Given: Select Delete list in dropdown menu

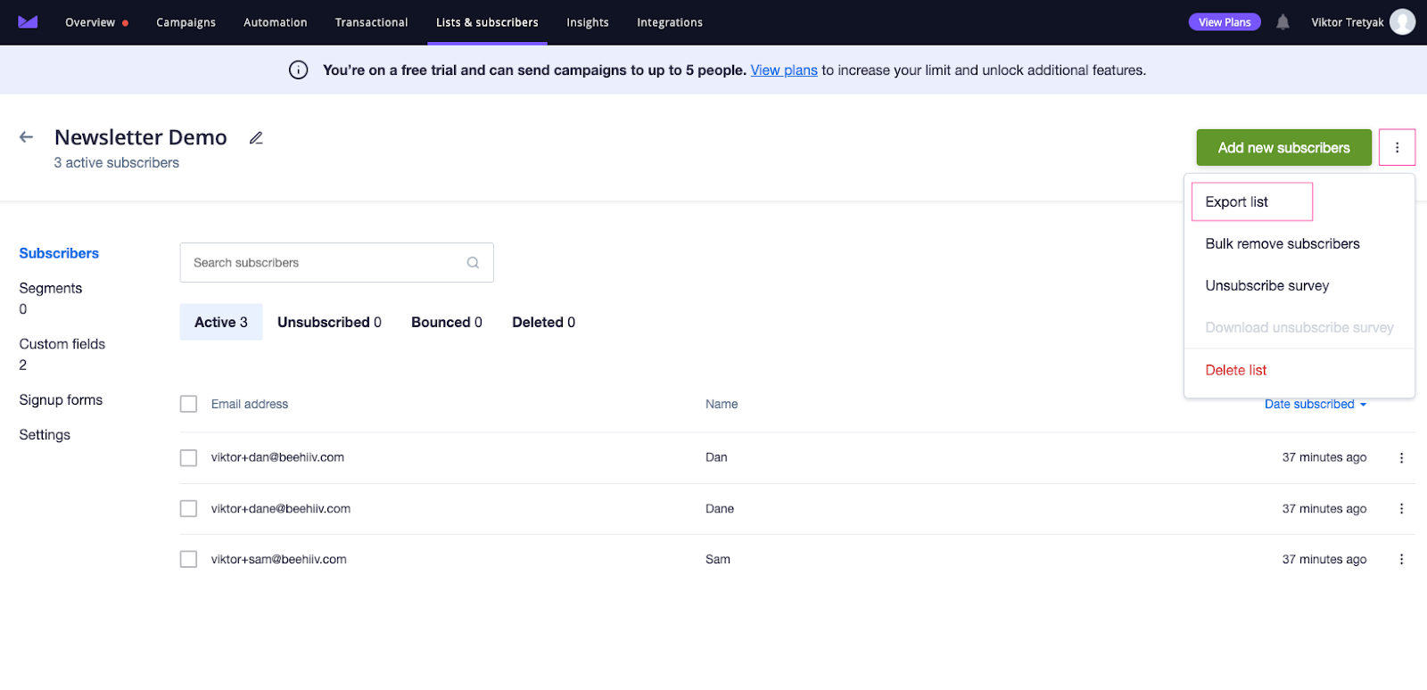Looking at the screenshot, I should pyautogui.click(x=1235, y=371).
